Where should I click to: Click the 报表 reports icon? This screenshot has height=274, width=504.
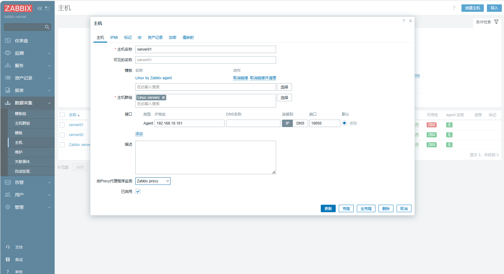point(8,90)
